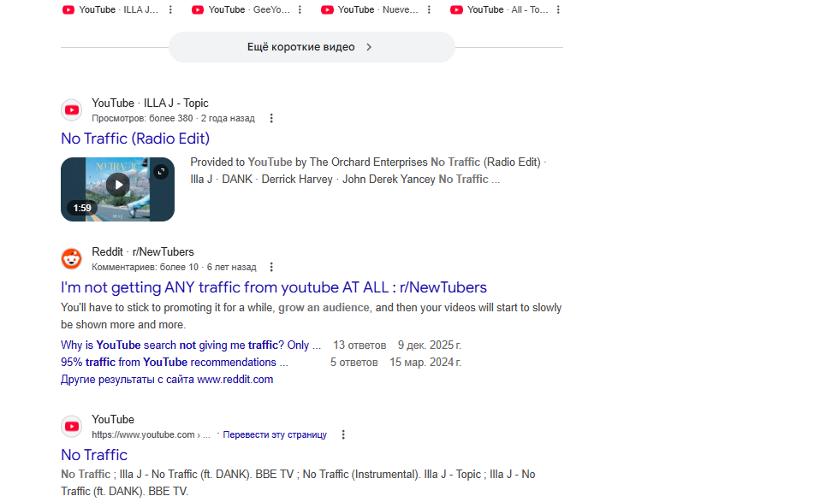Image resolution: width=820 pixels, height=502 pixels.
Task: Show more short videos with Ещё короткие видео
Action: [312, 47]
